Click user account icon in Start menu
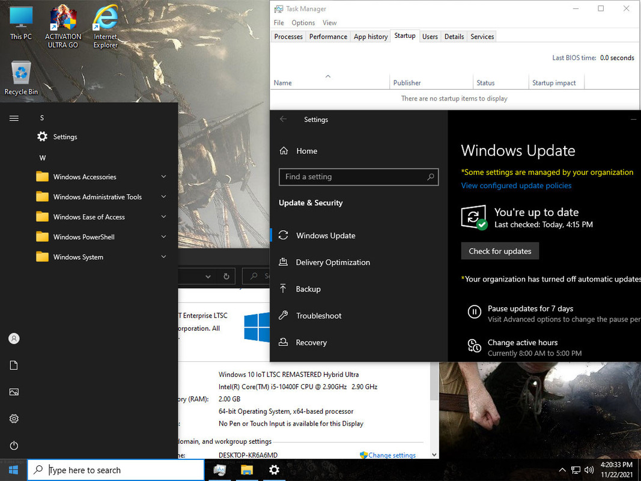 14,339
